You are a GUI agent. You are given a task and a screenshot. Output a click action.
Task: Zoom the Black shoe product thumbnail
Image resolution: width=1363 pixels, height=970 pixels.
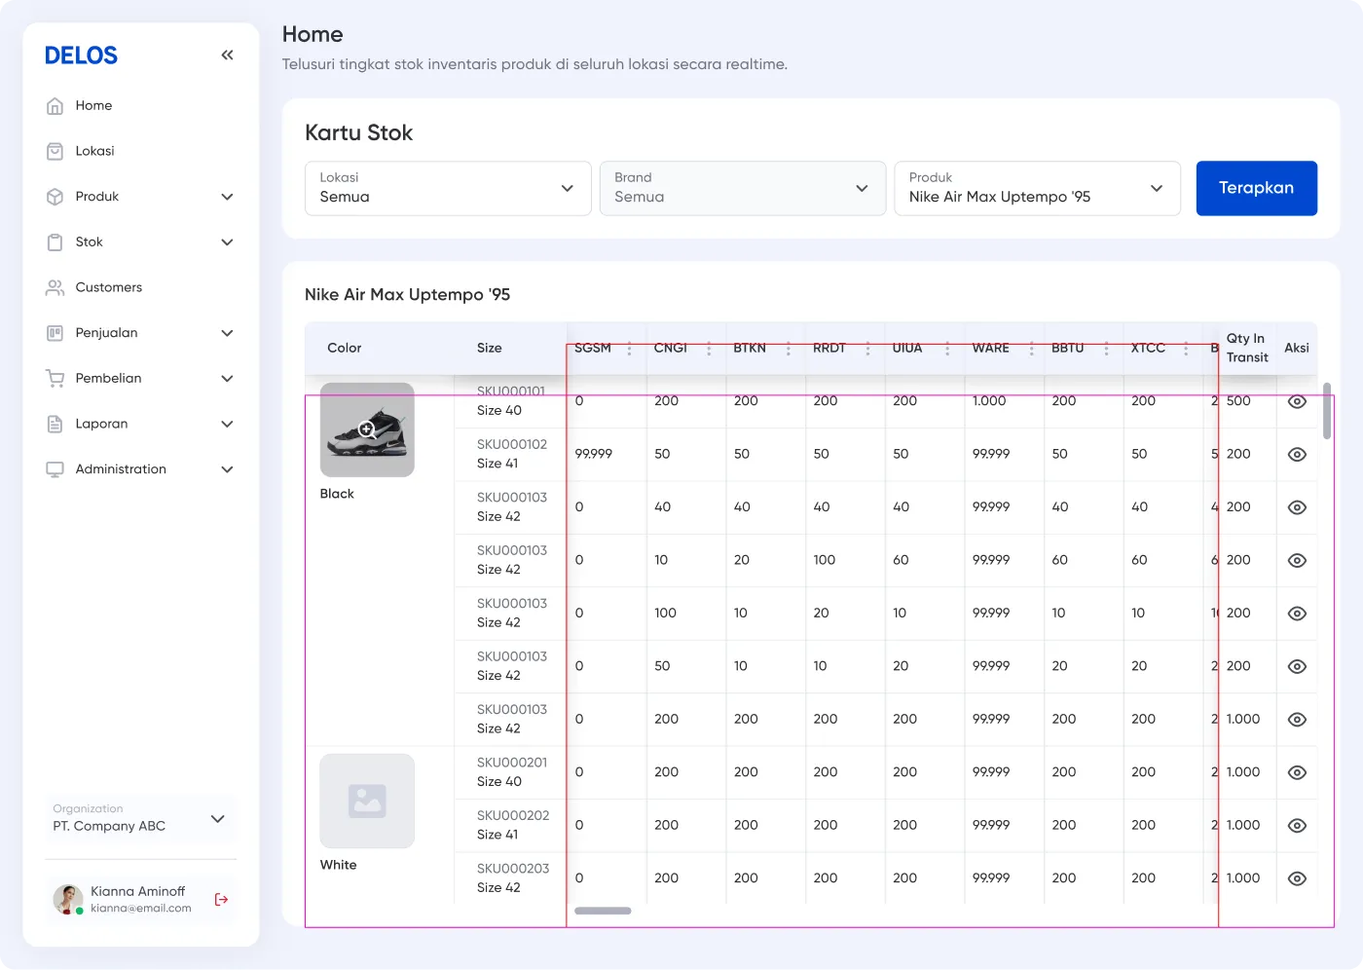tap(367, 429)
